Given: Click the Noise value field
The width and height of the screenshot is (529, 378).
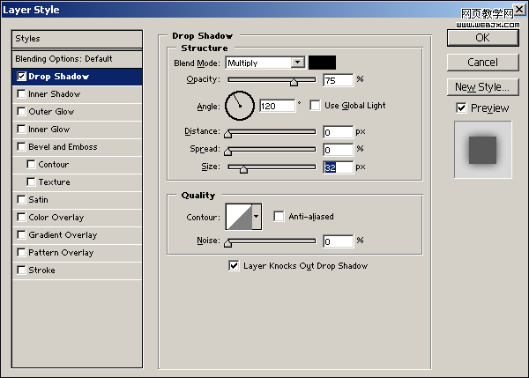Looking at the screenshot, I should click(x=338, y=241).
